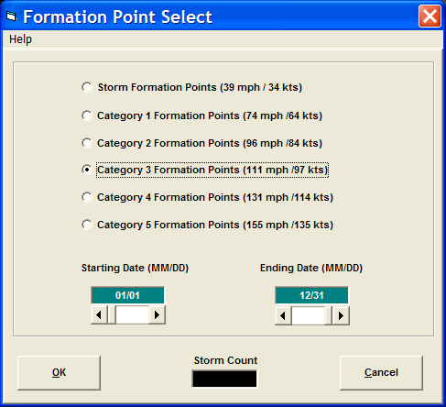Click right arrow of Ending Date scrollbar
This screenshot has height=407, width=446.
(x=341, y=315)
